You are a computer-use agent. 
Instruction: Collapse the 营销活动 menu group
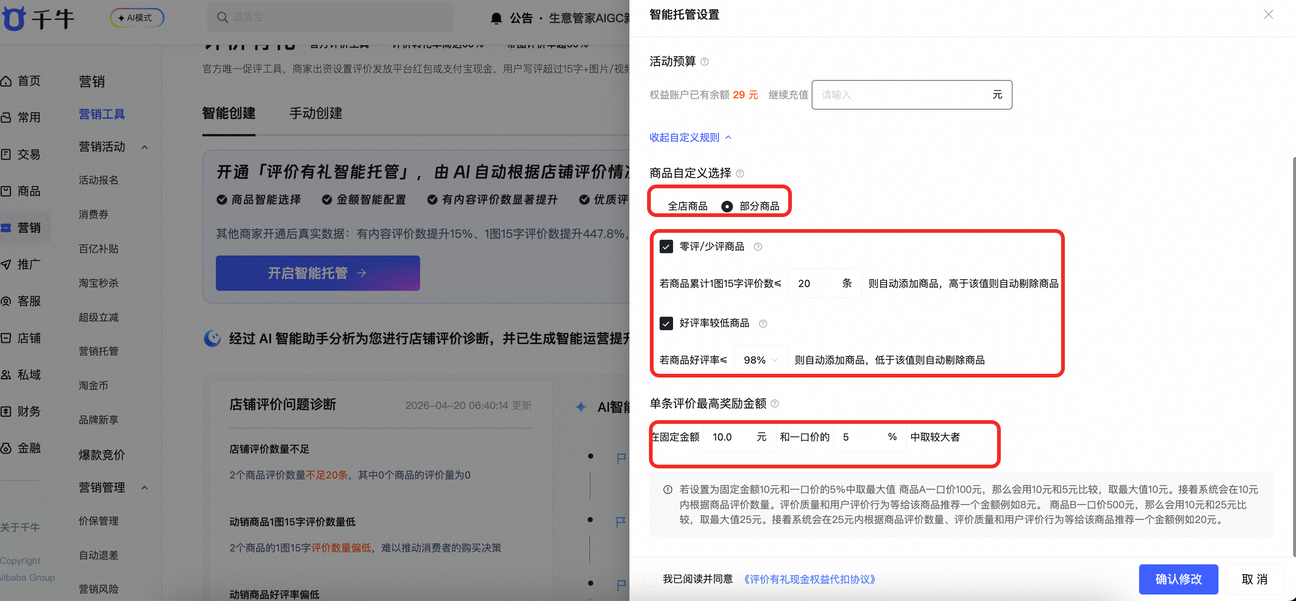(x=145, y=147)
